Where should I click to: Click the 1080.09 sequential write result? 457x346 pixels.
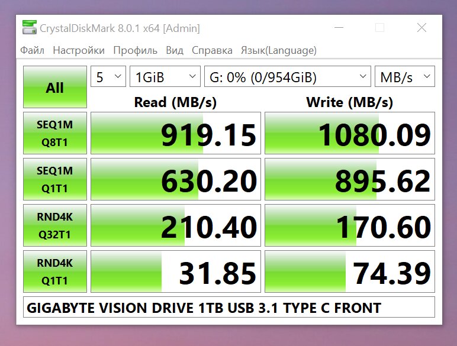tap(350, 133)
